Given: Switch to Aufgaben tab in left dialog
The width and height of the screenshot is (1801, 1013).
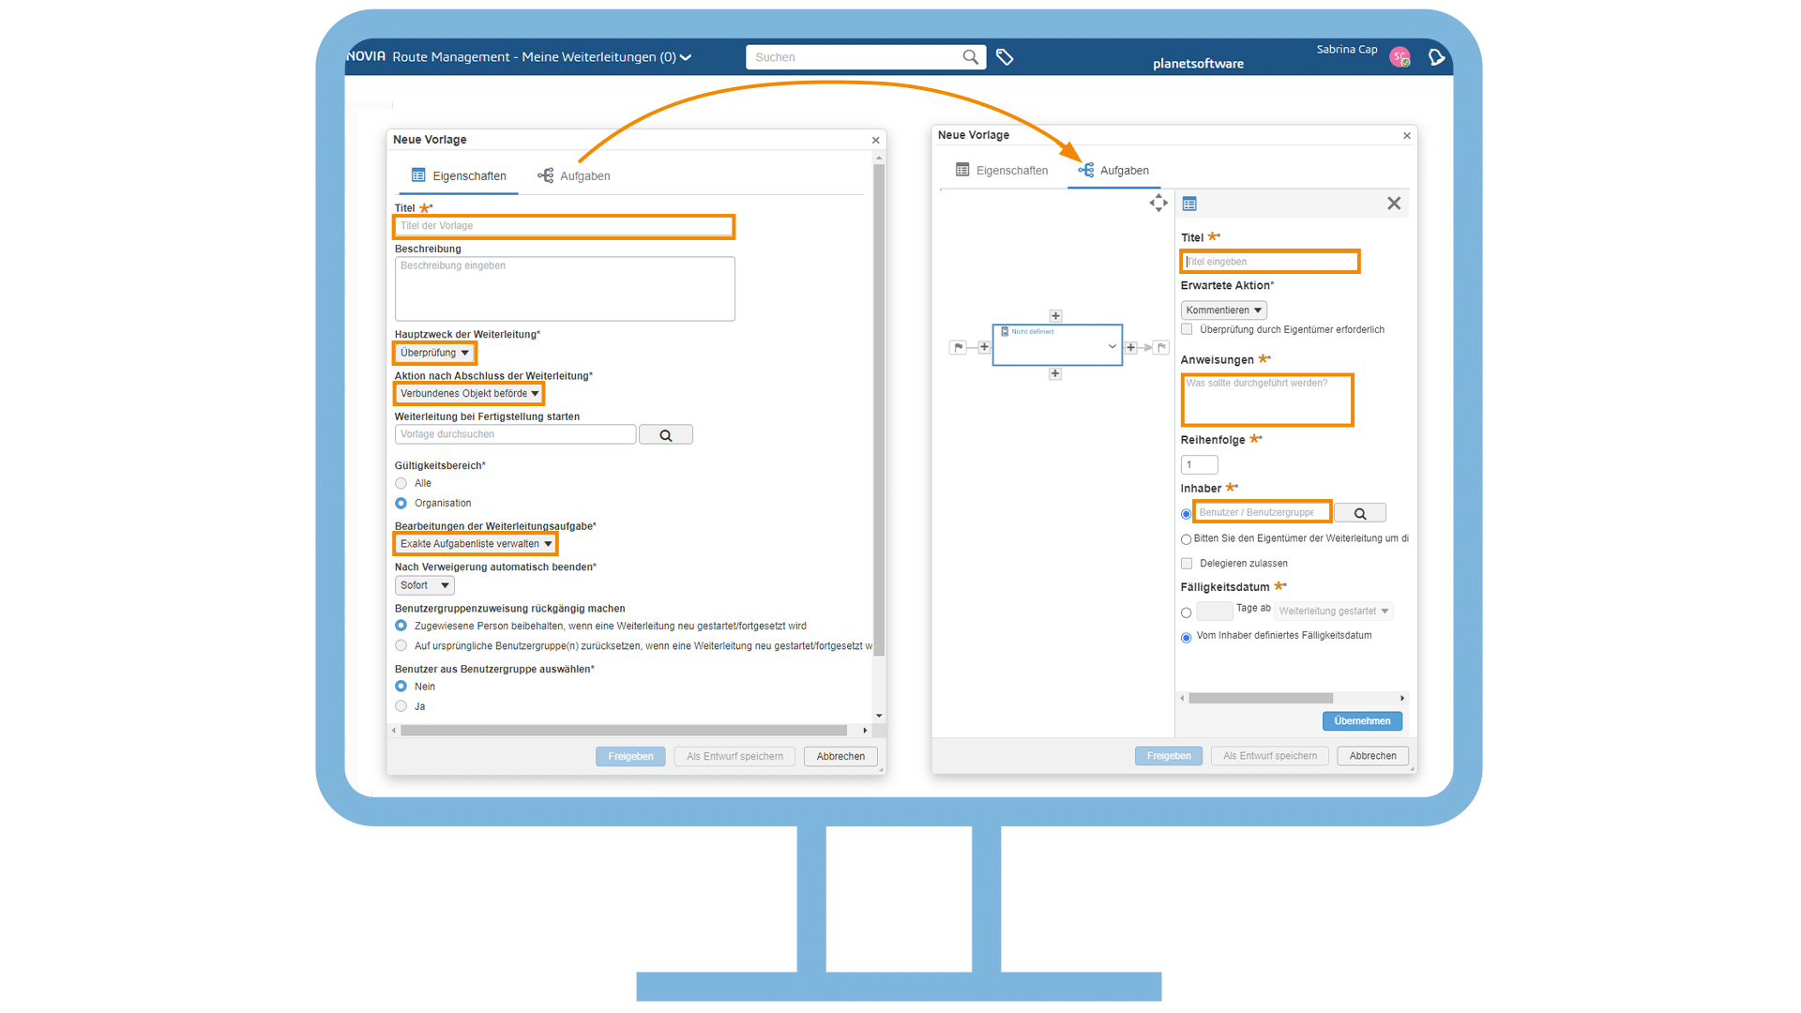Looking at the screenshot, I should [x=574, y=176].
